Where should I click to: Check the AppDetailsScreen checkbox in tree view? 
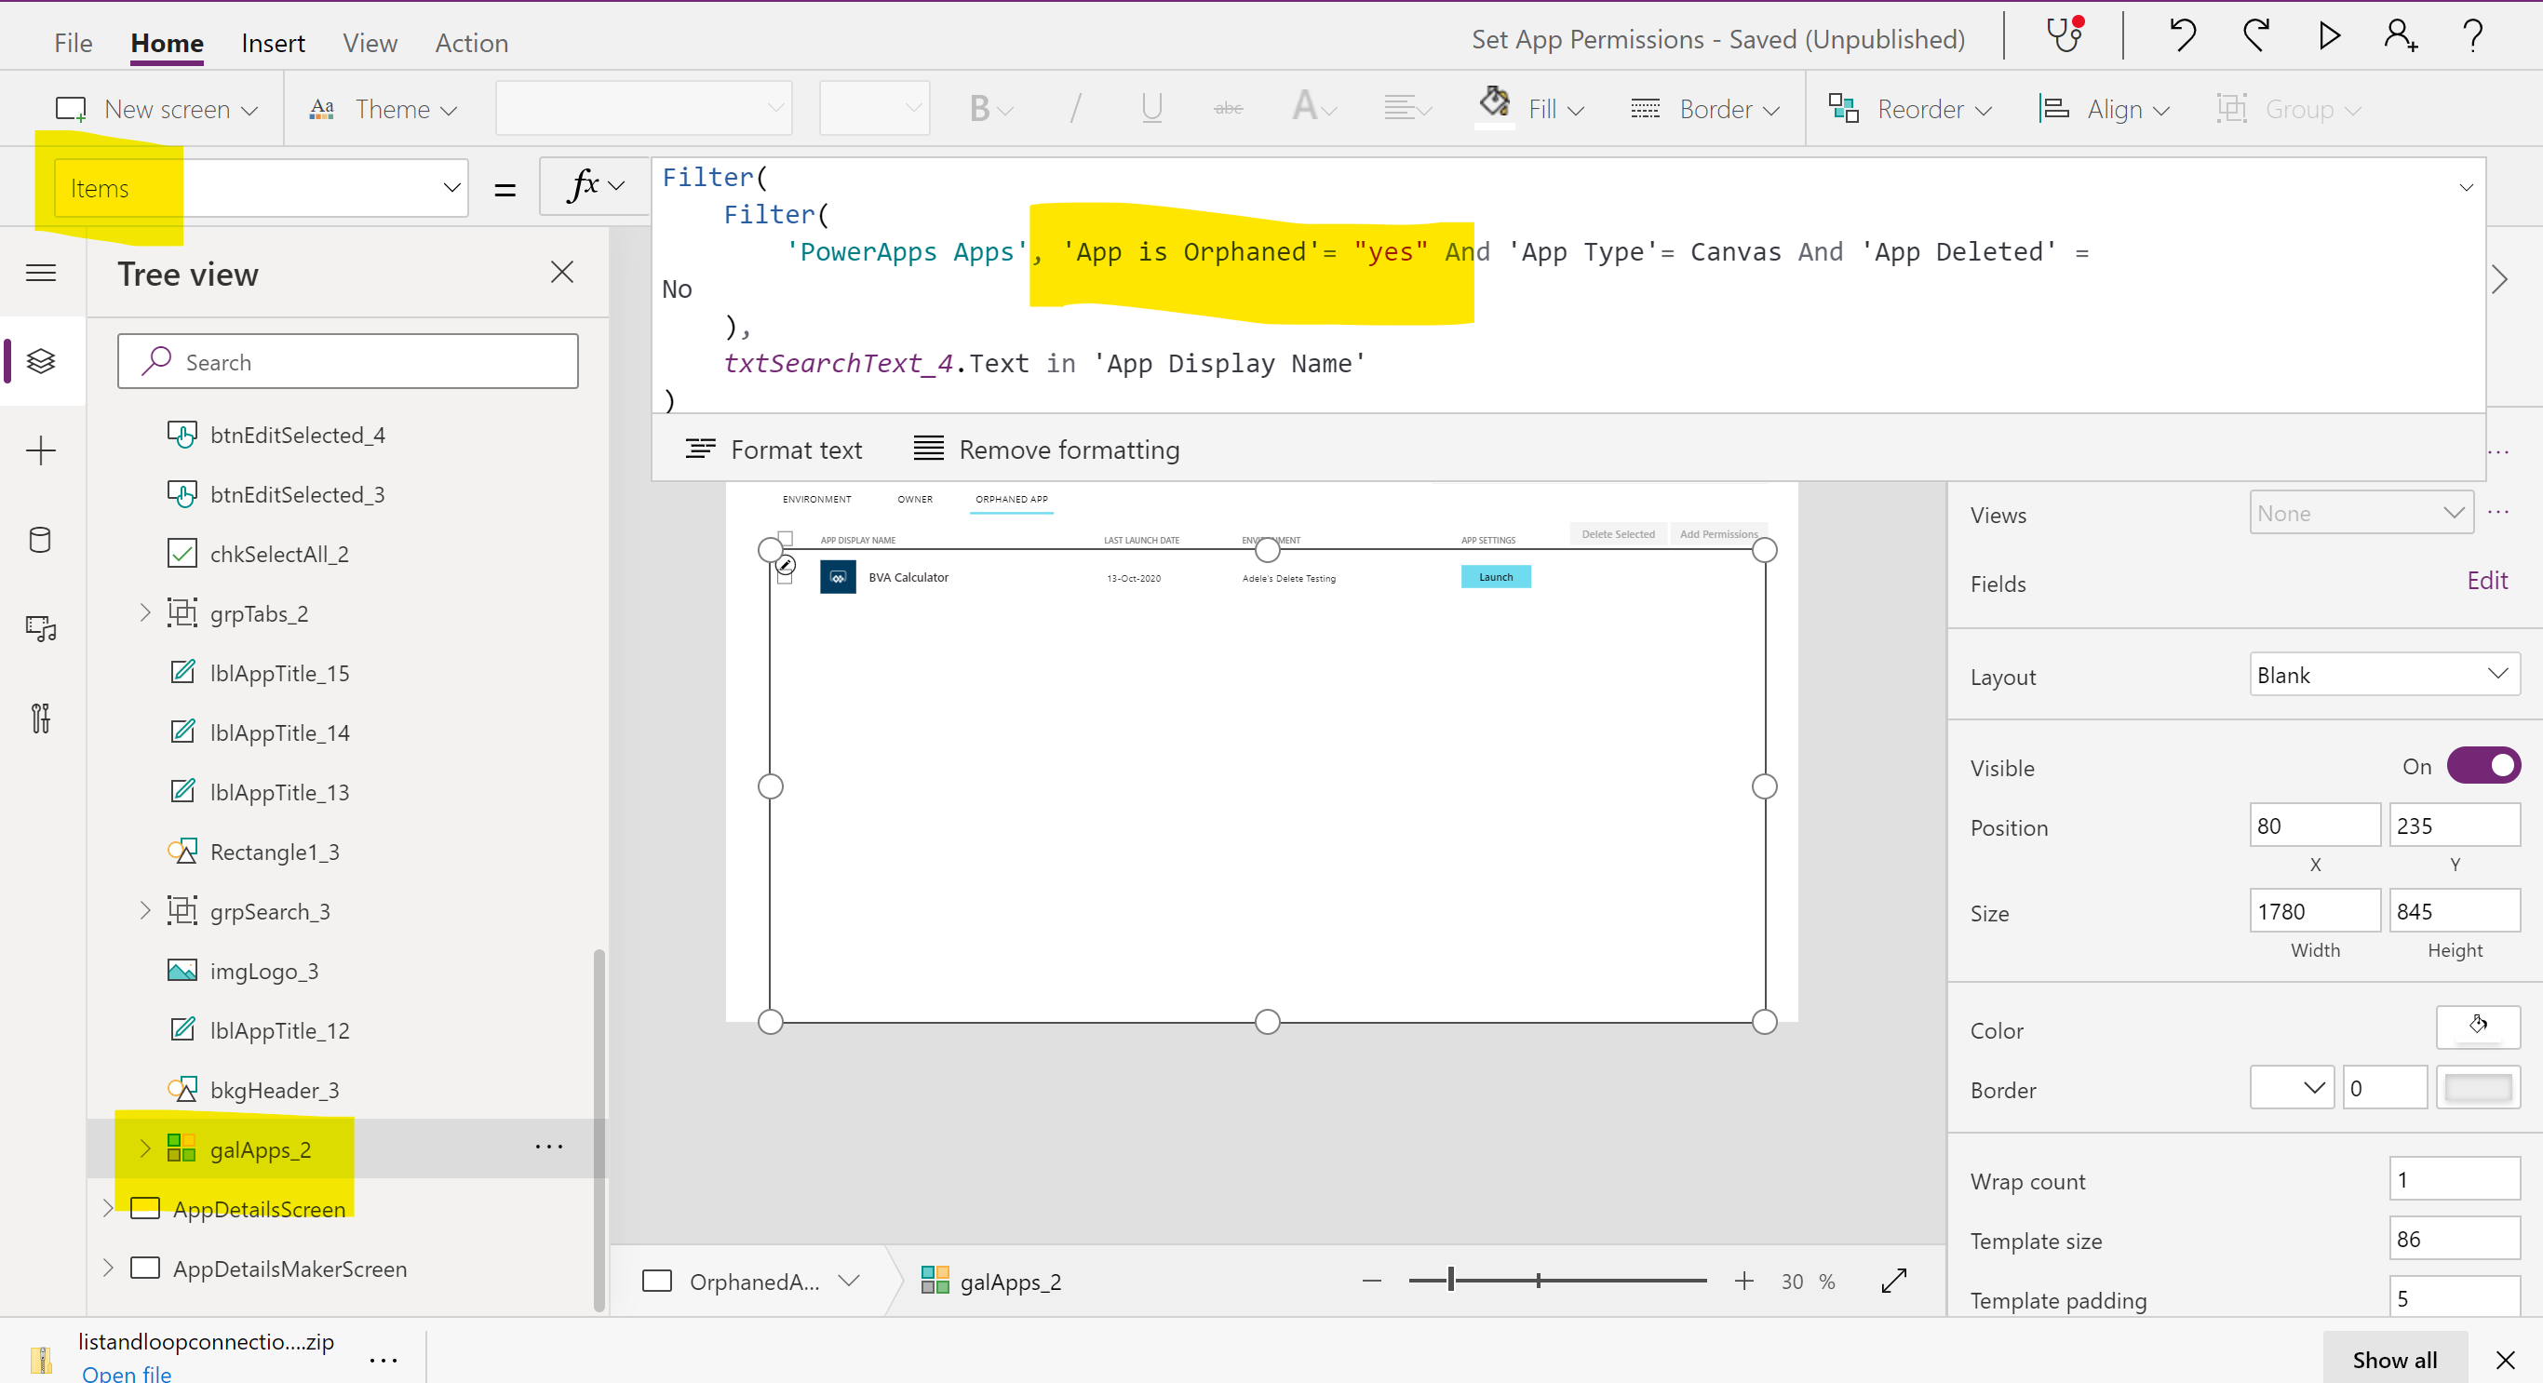(145, 1208)
